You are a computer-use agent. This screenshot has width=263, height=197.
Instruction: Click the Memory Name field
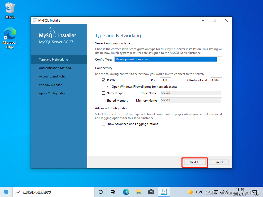(x=191, y=100)
